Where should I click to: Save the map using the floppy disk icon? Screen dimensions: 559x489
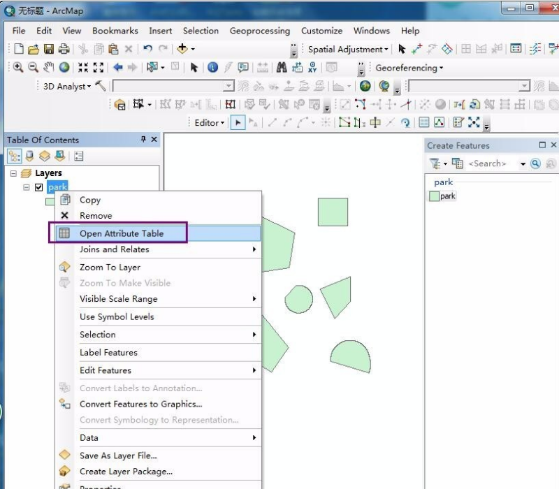(x=48, y=49)
